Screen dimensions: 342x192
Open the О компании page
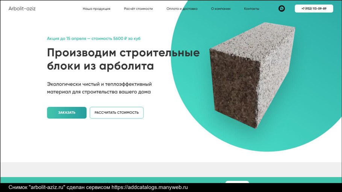(221, 9)
